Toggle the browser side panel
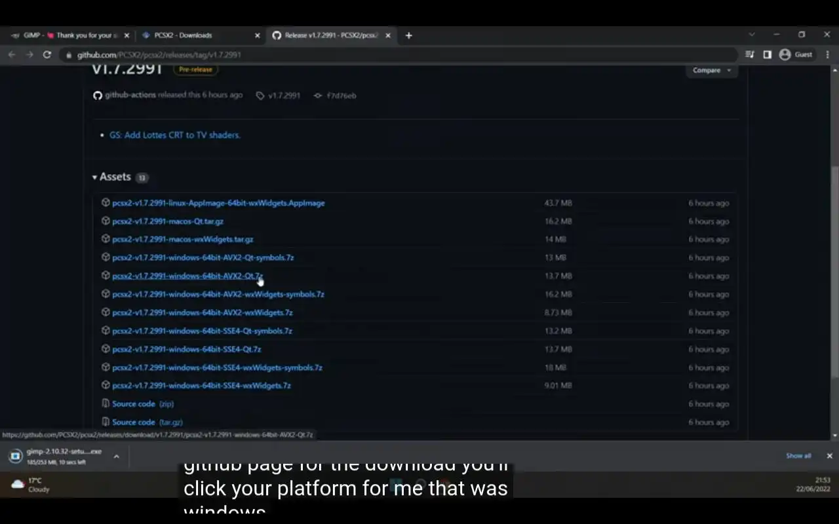Screen dimensions: 839x524 pos(767,54)
